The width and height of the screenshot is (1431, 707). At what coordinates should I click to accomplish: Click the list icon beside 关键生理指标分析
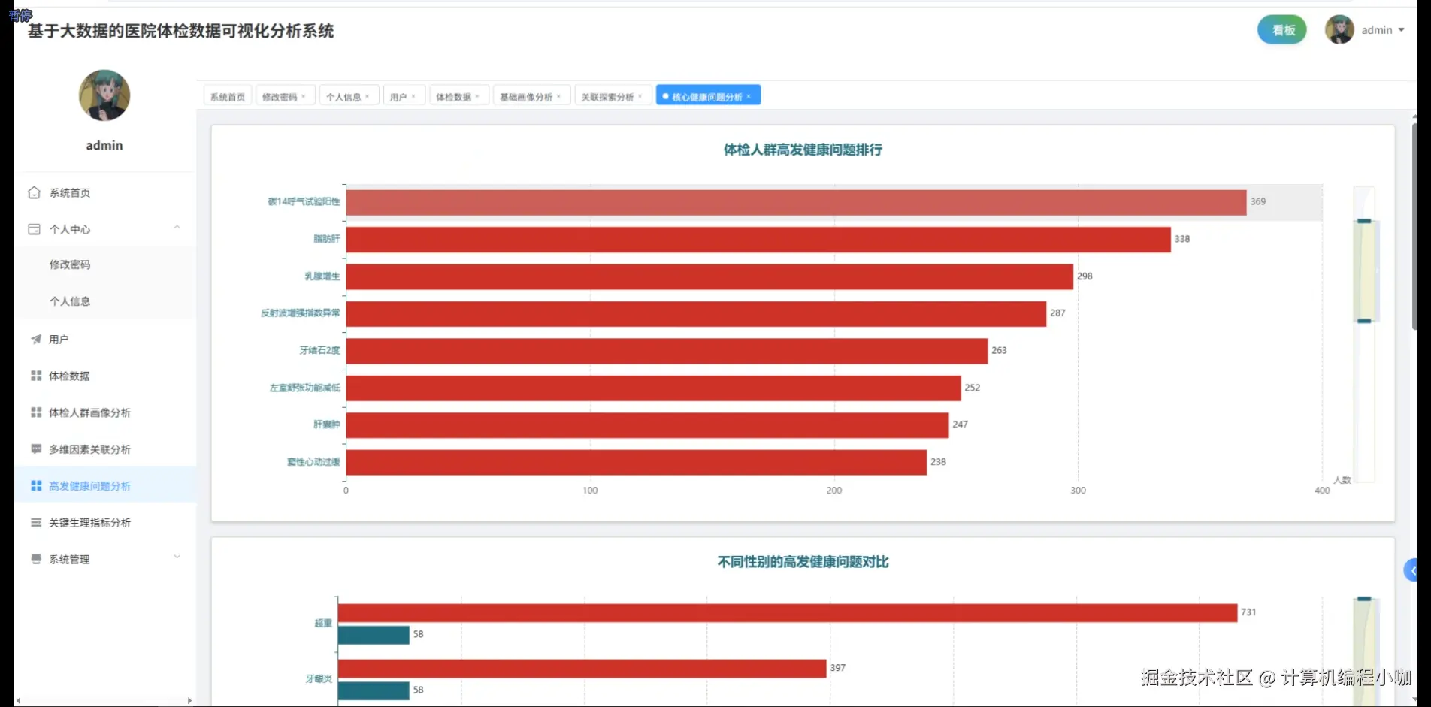36,523
